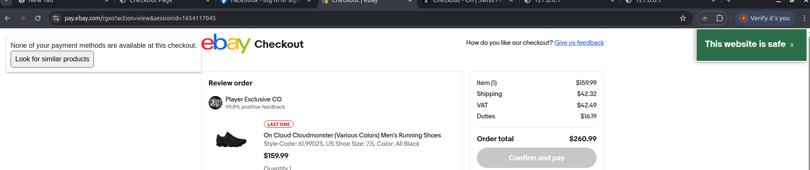810x170 pixels.
Task: Click the Verify it's you profile button
Action: tap(765, 18)
